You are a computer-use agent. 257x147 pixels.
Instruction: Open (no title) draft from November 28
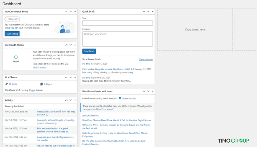pos(86,78)
